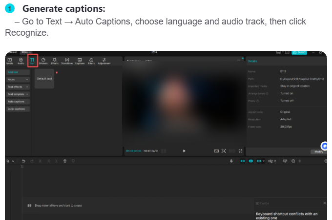
Task: Toggle auto snapping
Action: 250,161
